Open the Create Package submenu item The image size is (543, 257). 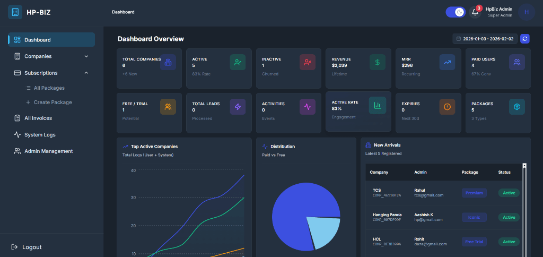(49, 102)
